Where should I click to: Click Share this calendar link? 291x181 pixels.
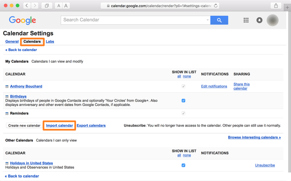coord(242,86)
